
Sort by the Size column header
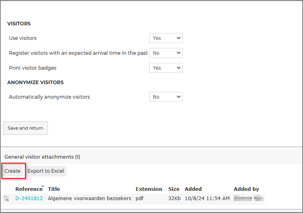pyautogui.click(x=174, y=189)
